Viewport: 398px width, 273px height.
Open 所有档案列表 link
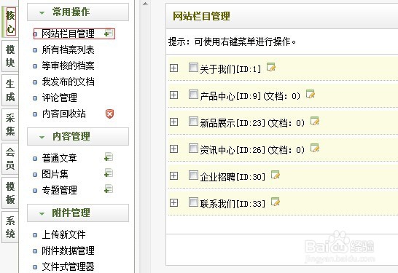(68, 50)
